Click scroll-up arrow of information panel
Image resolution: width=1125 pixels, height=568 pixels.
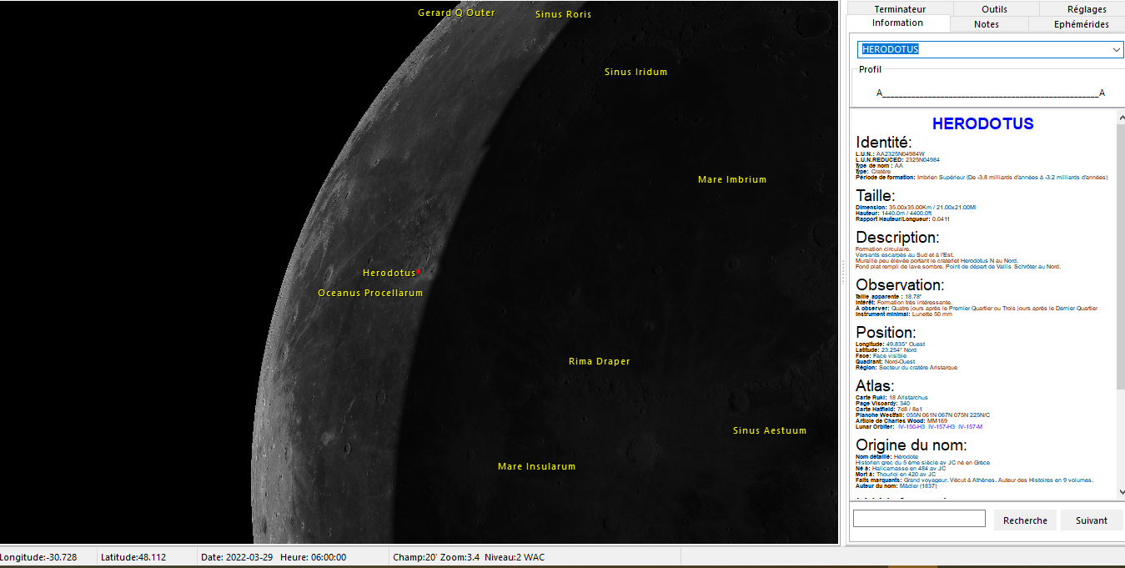pyautogui.click(x=1120, y=117)
